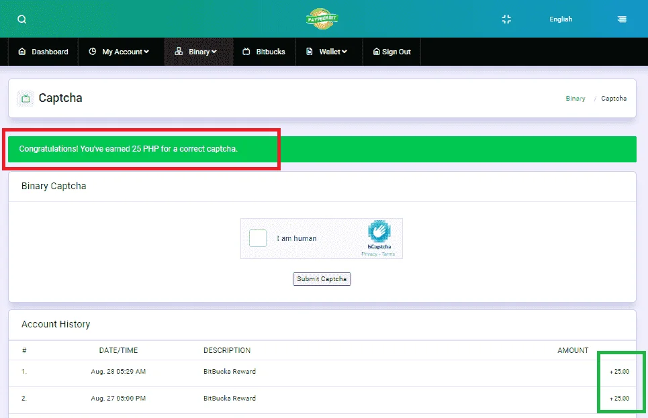The image size is (648, 418).
Task: Select Sign Out in navbar
Action: pyautogui.click(x=391, y=52)
